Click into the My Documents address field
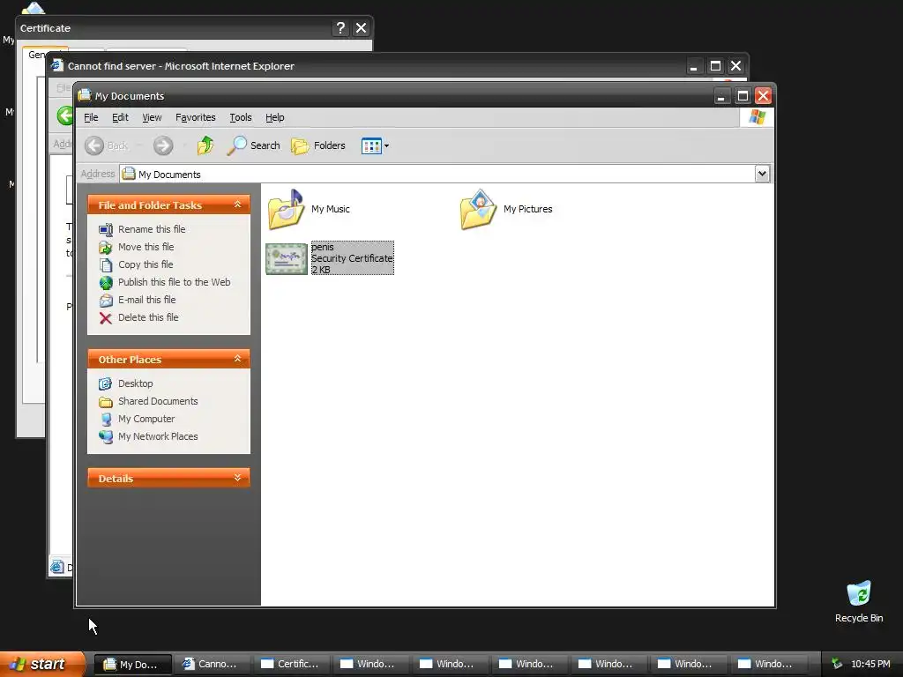903x677 pixels. [x=437, y=174]
